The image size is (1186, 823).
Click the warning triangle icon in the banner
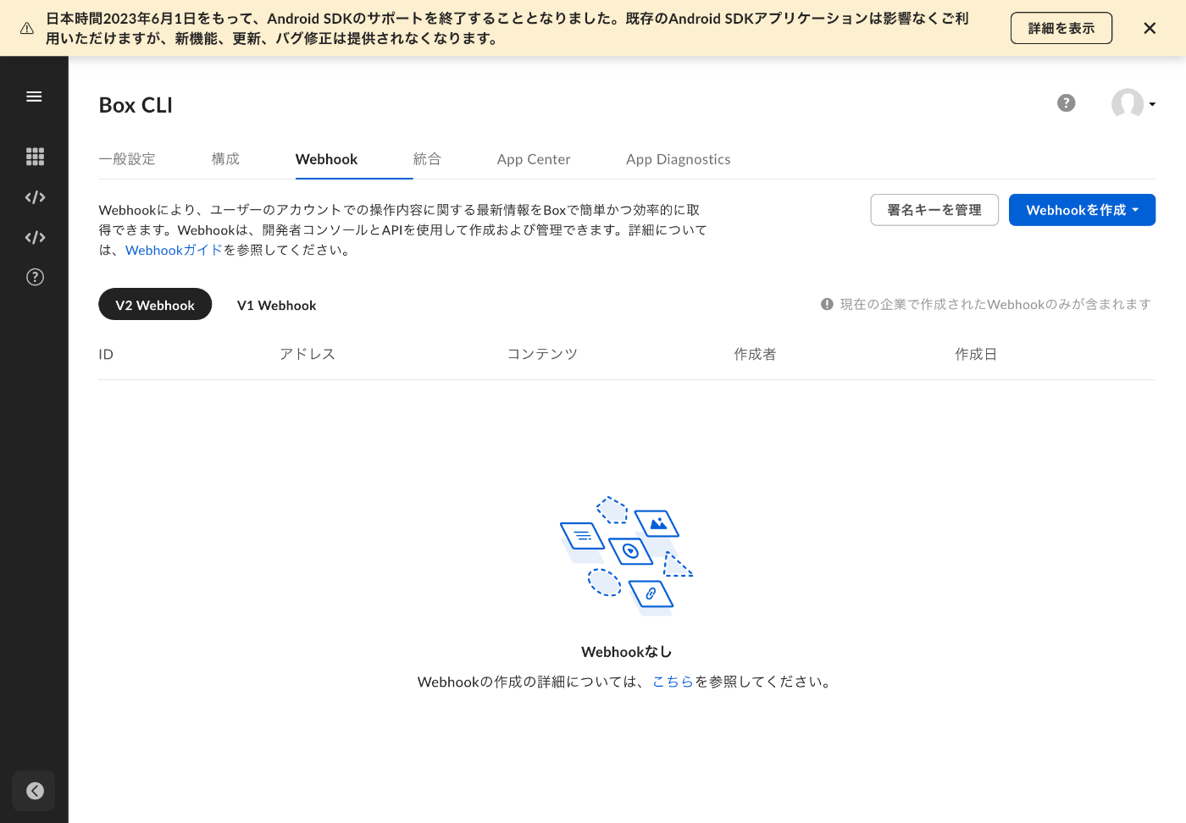[27, 28]
